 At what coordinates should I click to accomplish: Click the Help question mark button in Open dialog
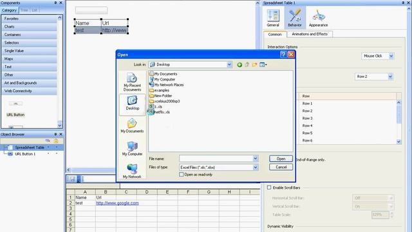pyautogui.click(x=283, y=54)
